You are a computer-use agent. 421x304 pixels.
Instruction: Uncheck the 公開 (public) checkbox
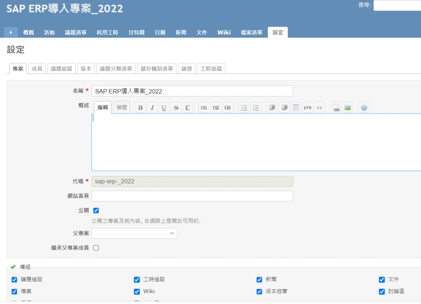[x=96, y=210]
